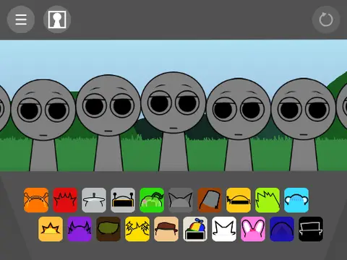Choose the gray cat ears icon
This screenshot has width=347, height=260.
[181, 200]
